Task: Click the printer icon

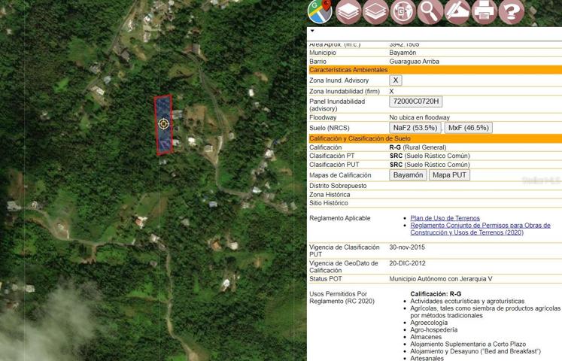Action: click(x=485, y=12)
